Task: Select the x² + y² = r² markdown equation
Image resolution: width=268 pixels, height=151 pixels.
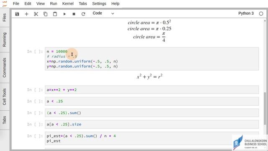Action: point(149,76)
